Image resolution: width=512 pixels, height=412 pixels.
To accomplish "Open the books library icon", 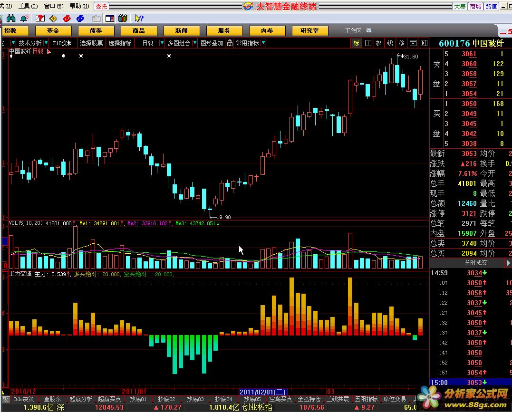I will pyautogui.click(x=123, y=18).
